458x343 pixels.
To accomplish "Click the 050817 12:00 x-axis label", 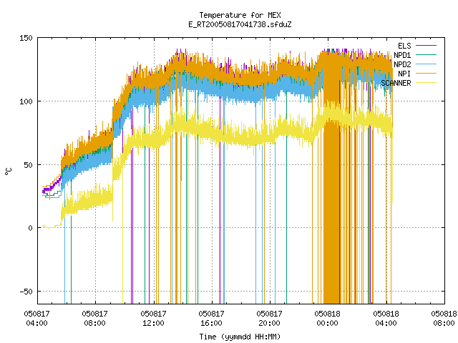I will pos(153,319).
